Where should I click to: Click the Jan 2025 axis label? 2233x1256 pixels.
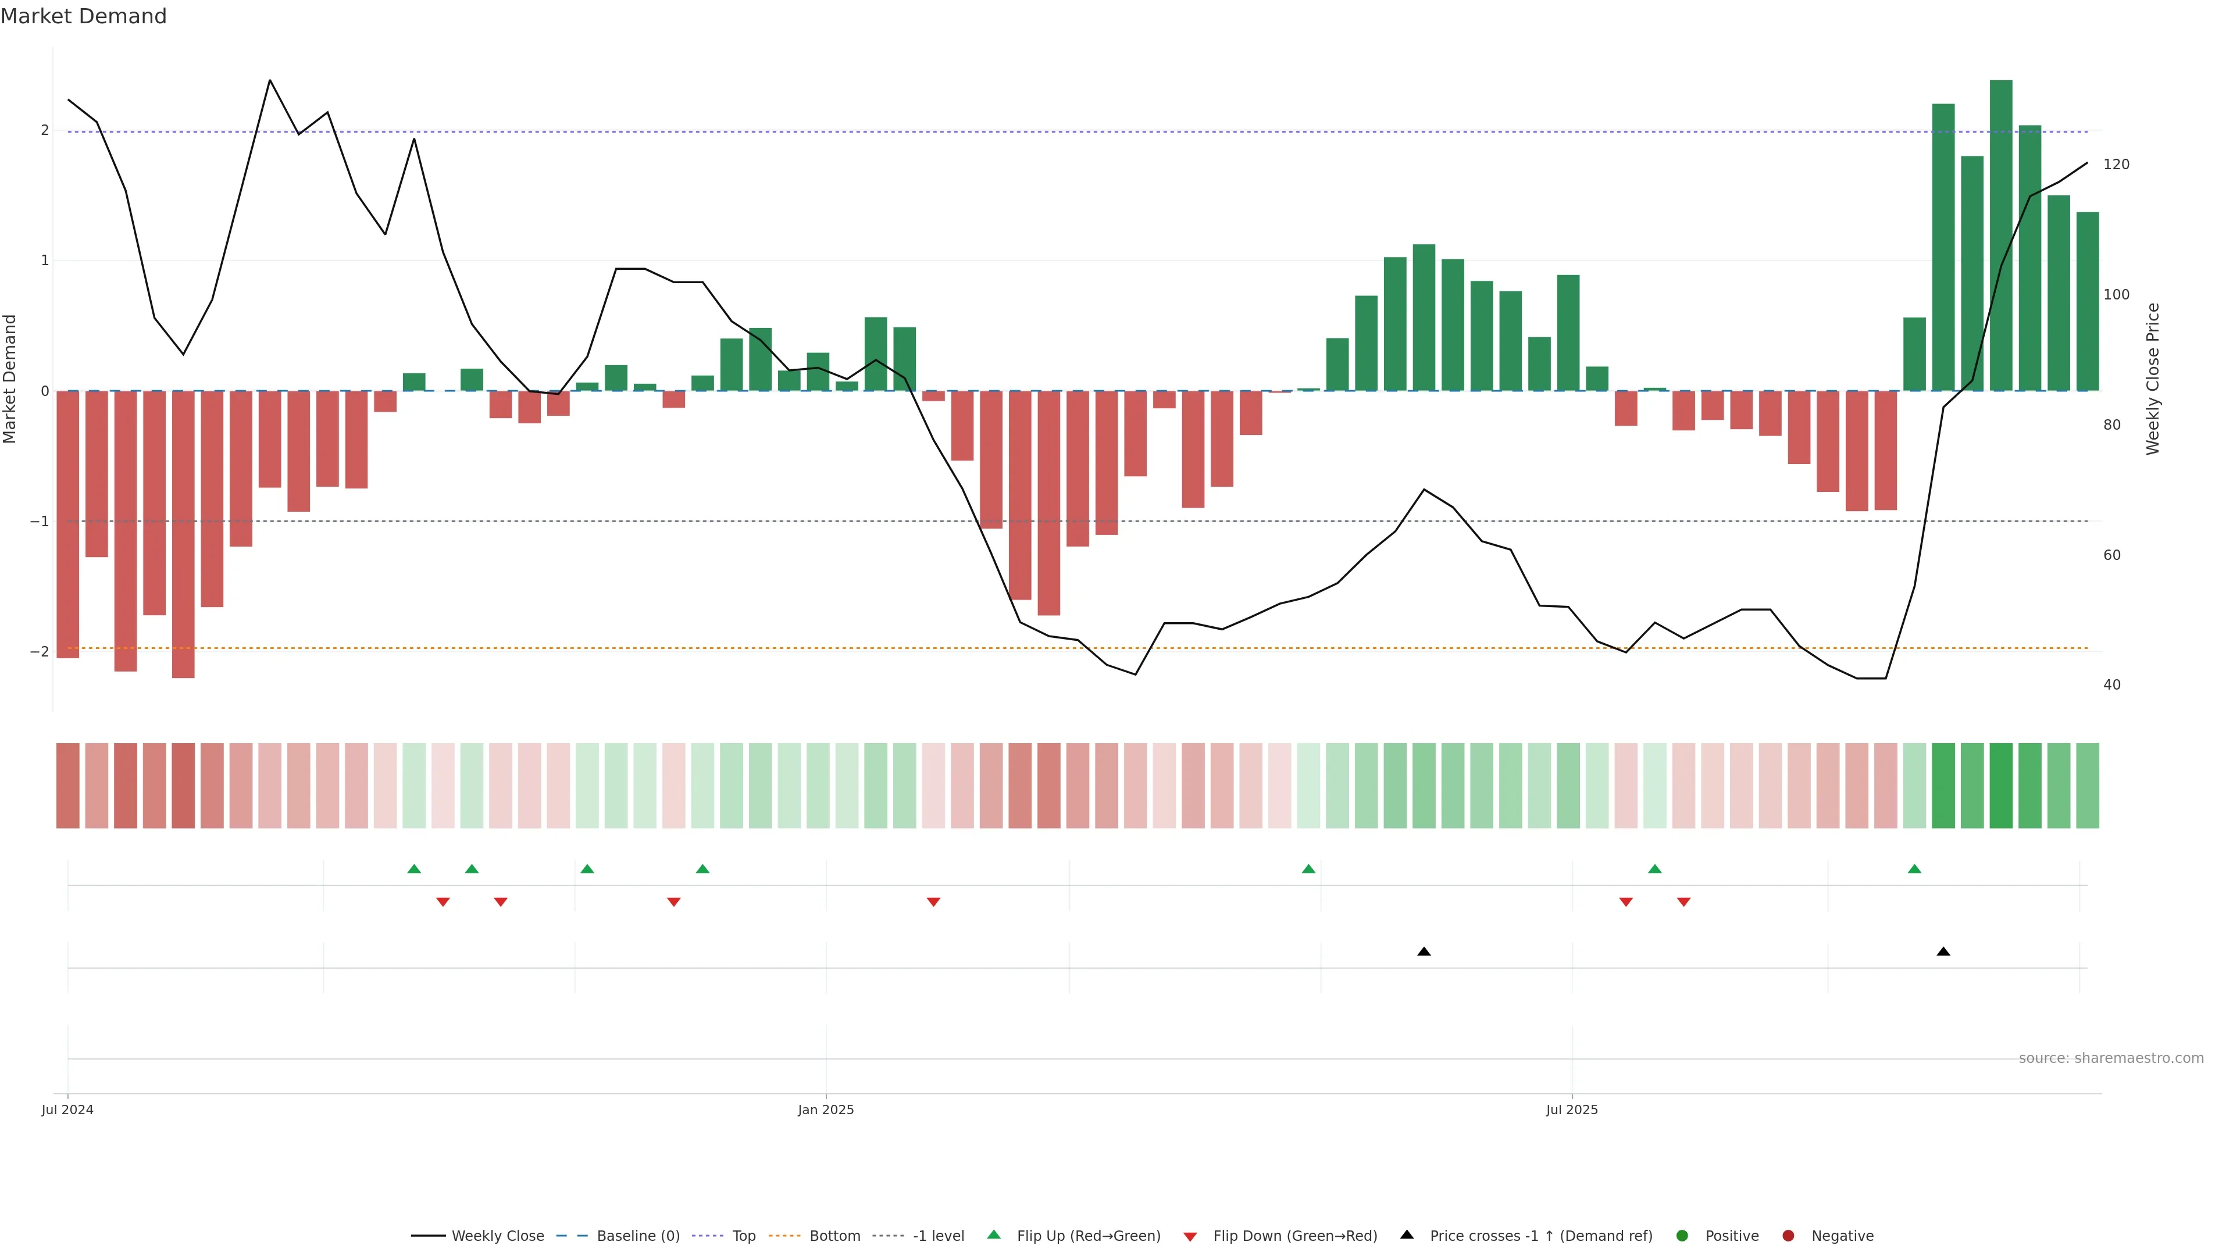825,1109
